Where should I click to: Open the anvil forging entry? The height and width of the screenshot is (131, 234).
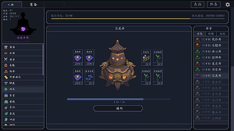click(23, 83)
